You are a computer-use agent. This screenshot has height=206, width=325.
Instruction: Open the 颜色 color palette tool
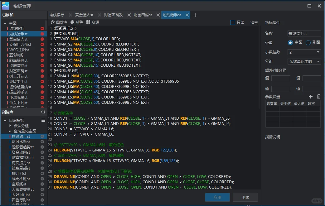click(77, 22)
